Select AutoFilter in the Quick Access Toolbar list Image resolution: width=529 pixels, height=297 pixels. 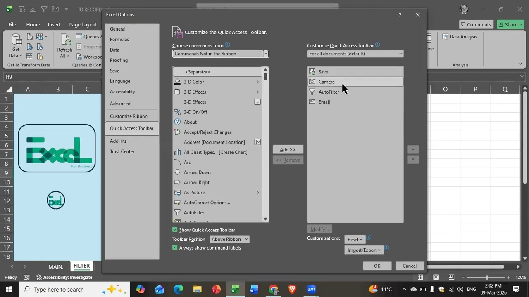(355, 92)
